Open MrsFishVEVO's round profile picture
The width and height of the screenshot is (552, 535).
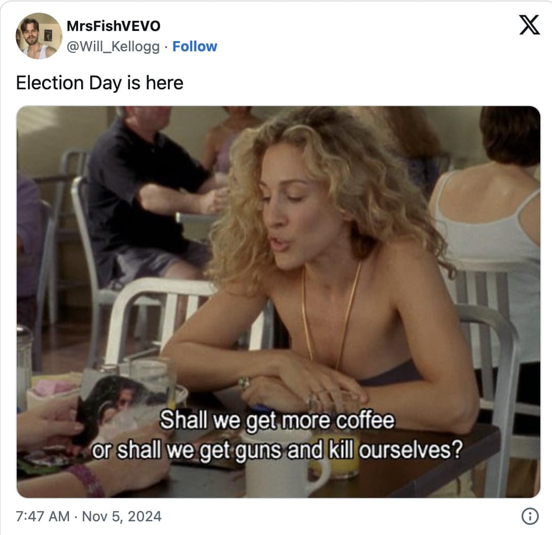pos(39,36)
